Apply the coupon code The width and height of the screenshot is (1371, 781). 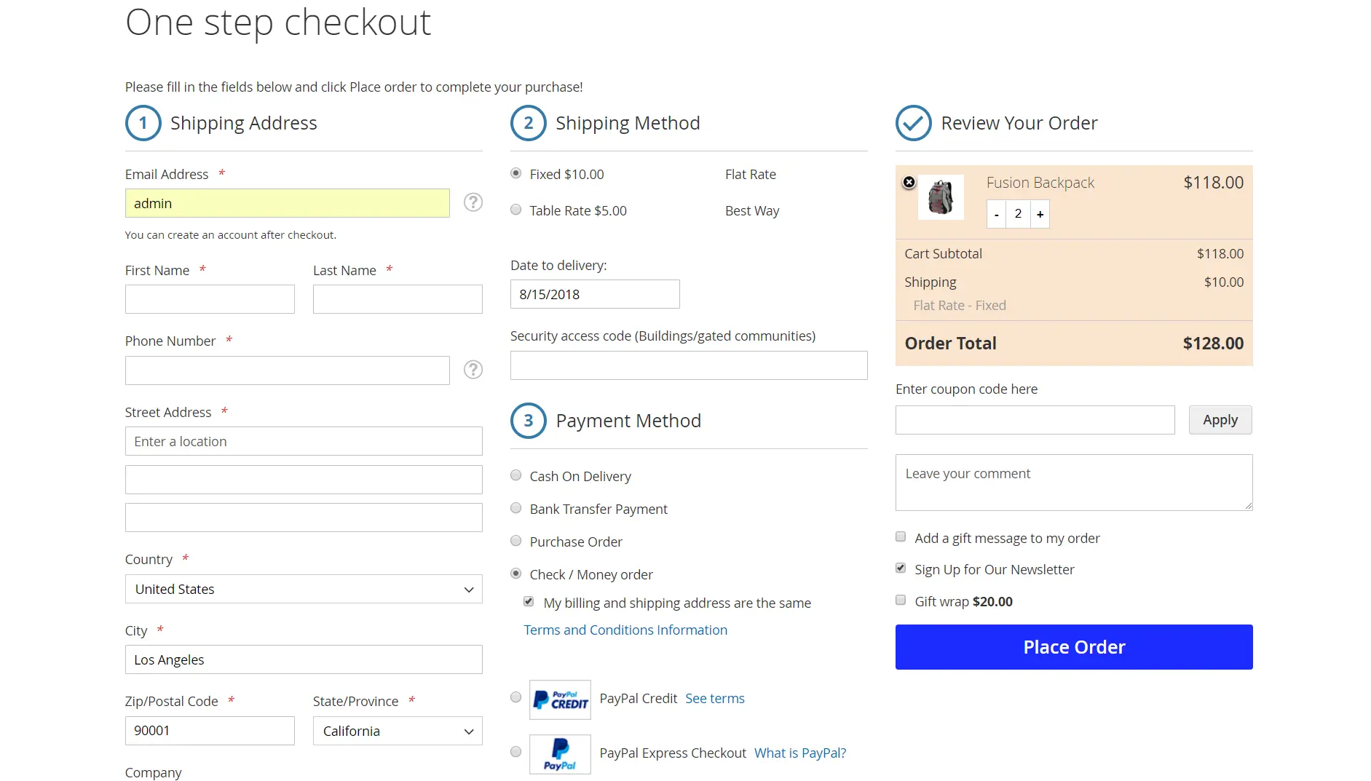click(x=1220, y=420)
